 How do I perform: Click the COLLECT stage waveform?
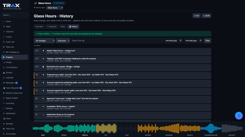[x=232, y=129]
